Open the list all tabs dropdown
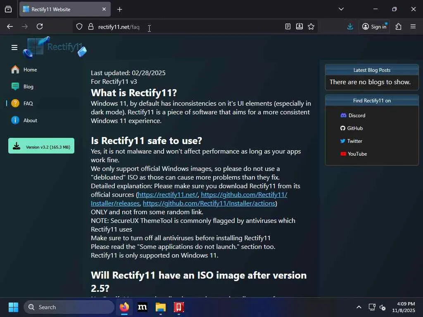 (x=341, y=9)
